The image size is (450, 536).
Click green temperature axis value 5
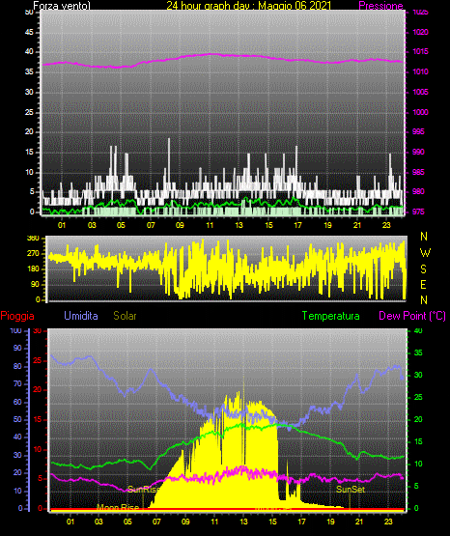[x=416, y=486]
